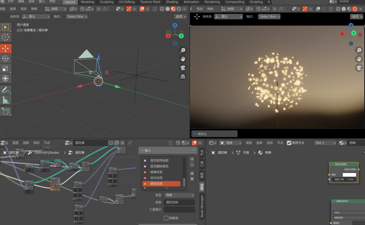Screen dimensions: 365x225
Task: Open Slot 1 material slot dropdown
Action: point(325,143)
